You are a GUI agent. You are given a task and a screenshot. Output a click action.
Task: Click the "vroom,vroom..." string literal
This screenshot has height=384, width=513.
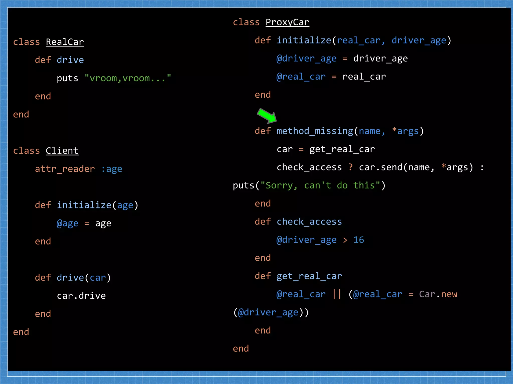[128, 78]
